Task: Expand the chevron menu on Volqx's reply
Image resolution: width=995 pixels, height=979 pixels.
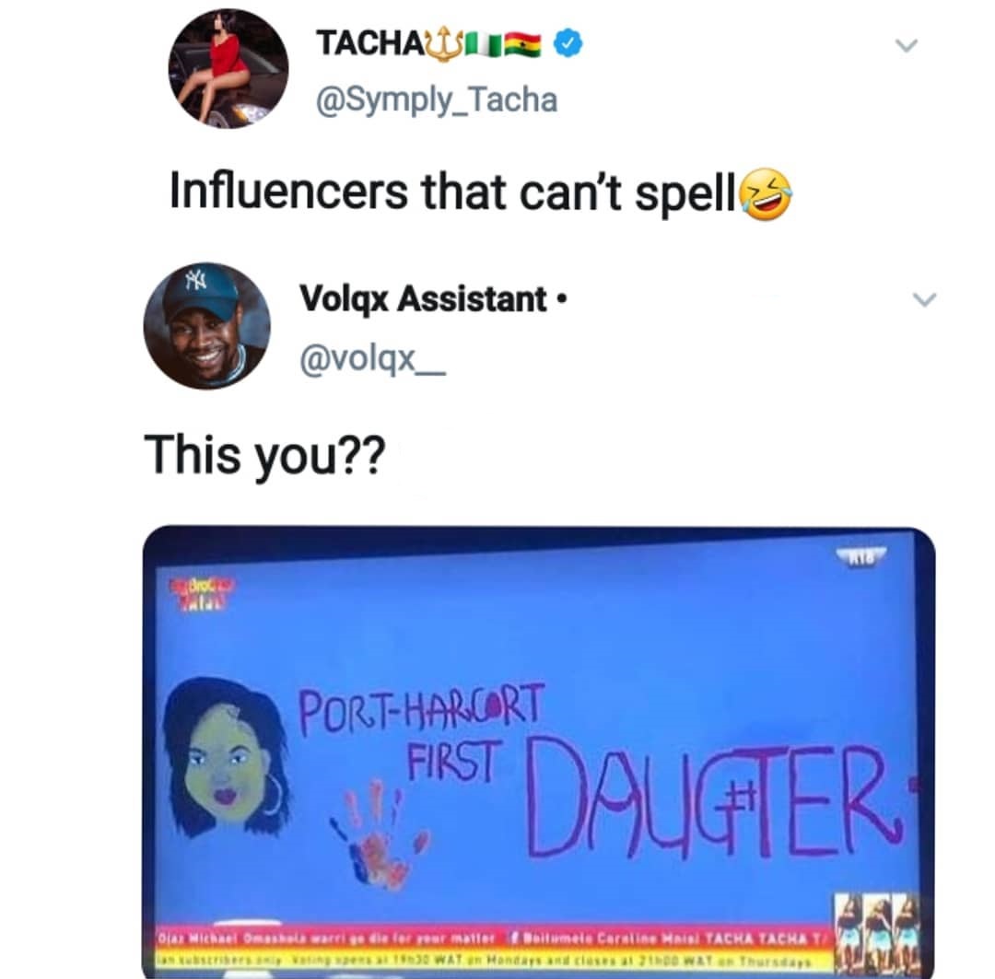Action: pyautogui.click(x=925, y=298)
